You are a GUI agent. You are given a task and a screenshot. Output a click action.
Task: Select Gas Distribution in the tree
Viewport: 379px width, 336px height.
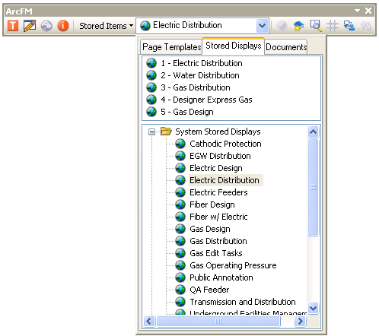[218, 241]
